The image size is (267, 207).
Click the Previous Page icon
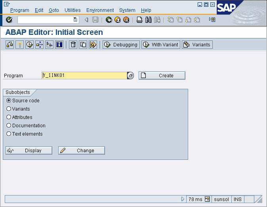click(x=179, y=20)
